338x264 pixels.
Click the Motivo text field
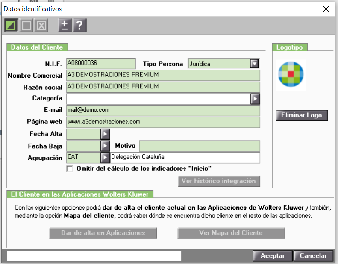tap(200, 146)
